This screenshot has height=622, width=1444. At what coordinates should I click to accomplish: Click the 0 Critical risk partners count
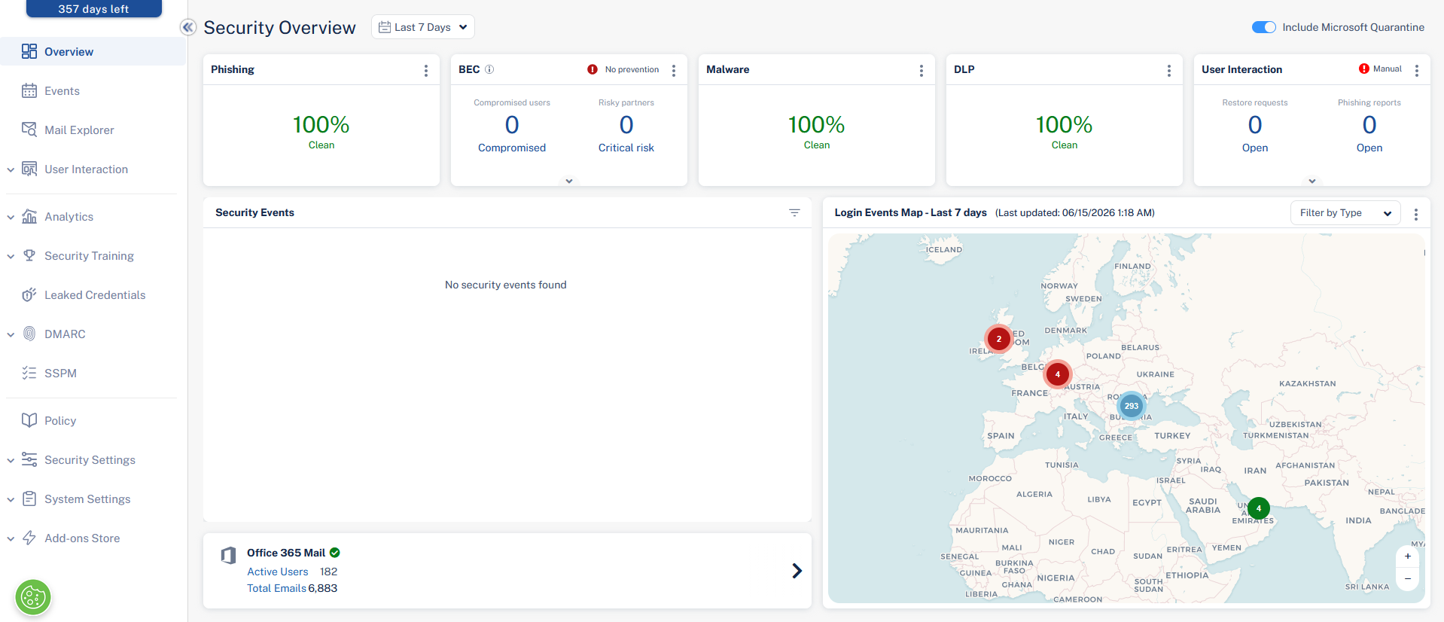(626, 124)
